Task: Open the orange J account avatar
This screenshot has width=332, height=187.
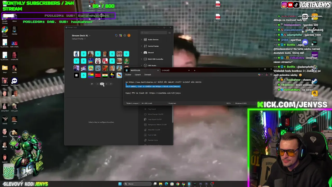Action: [x=129, y=35]
